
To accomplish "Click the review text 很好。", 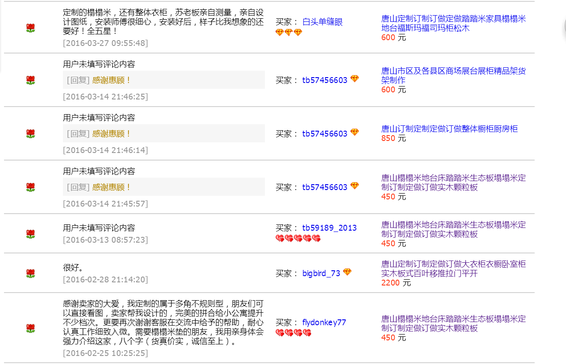I will tap(74, 269).
